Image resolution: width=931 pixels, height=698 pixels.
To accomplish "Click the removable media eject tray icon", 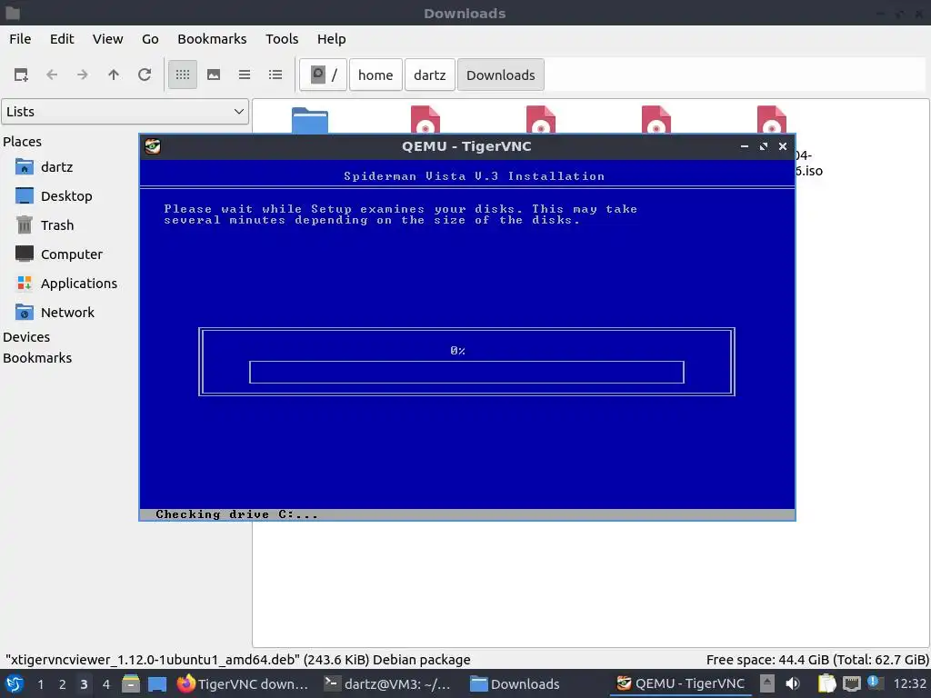I will point(767,683).
